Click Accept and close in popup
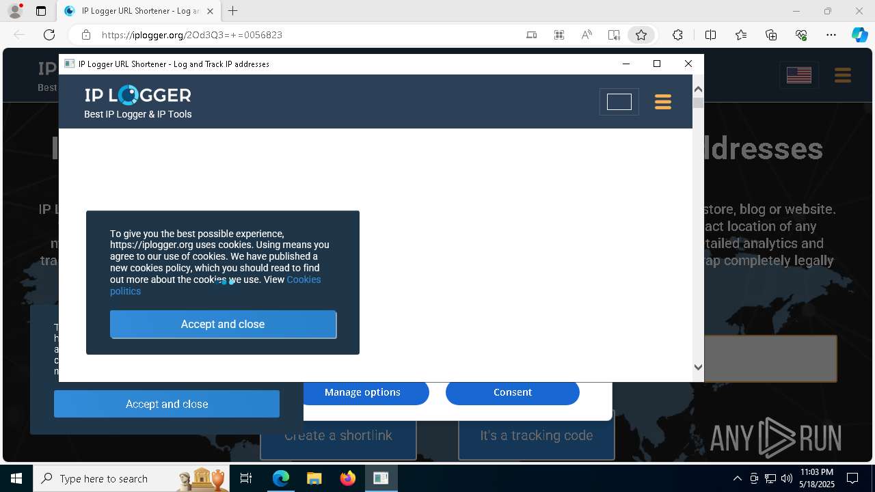Screen dimensions: 875x492 click(x=223, y=324)
